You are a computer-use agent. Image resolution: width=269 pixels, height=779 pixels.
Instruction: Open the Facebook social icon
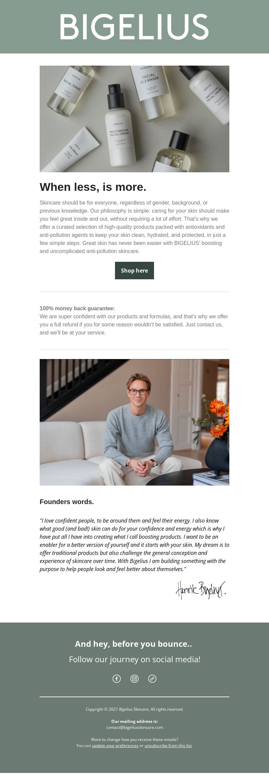pyautogui.click(x=117, y=679)
